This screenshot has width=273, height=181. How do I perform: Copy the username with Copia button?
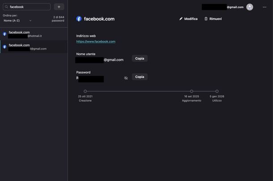pos(140,59)
